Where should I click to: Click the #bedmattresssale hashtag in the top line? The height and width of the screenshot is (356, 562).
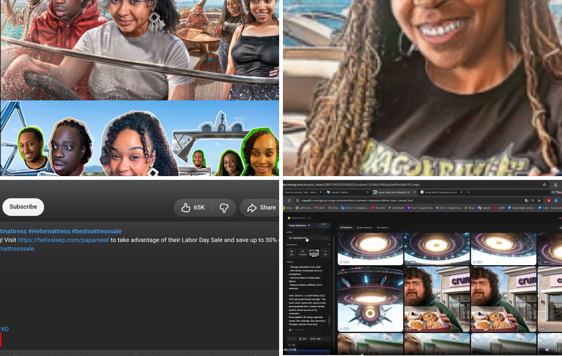(96, 231)
